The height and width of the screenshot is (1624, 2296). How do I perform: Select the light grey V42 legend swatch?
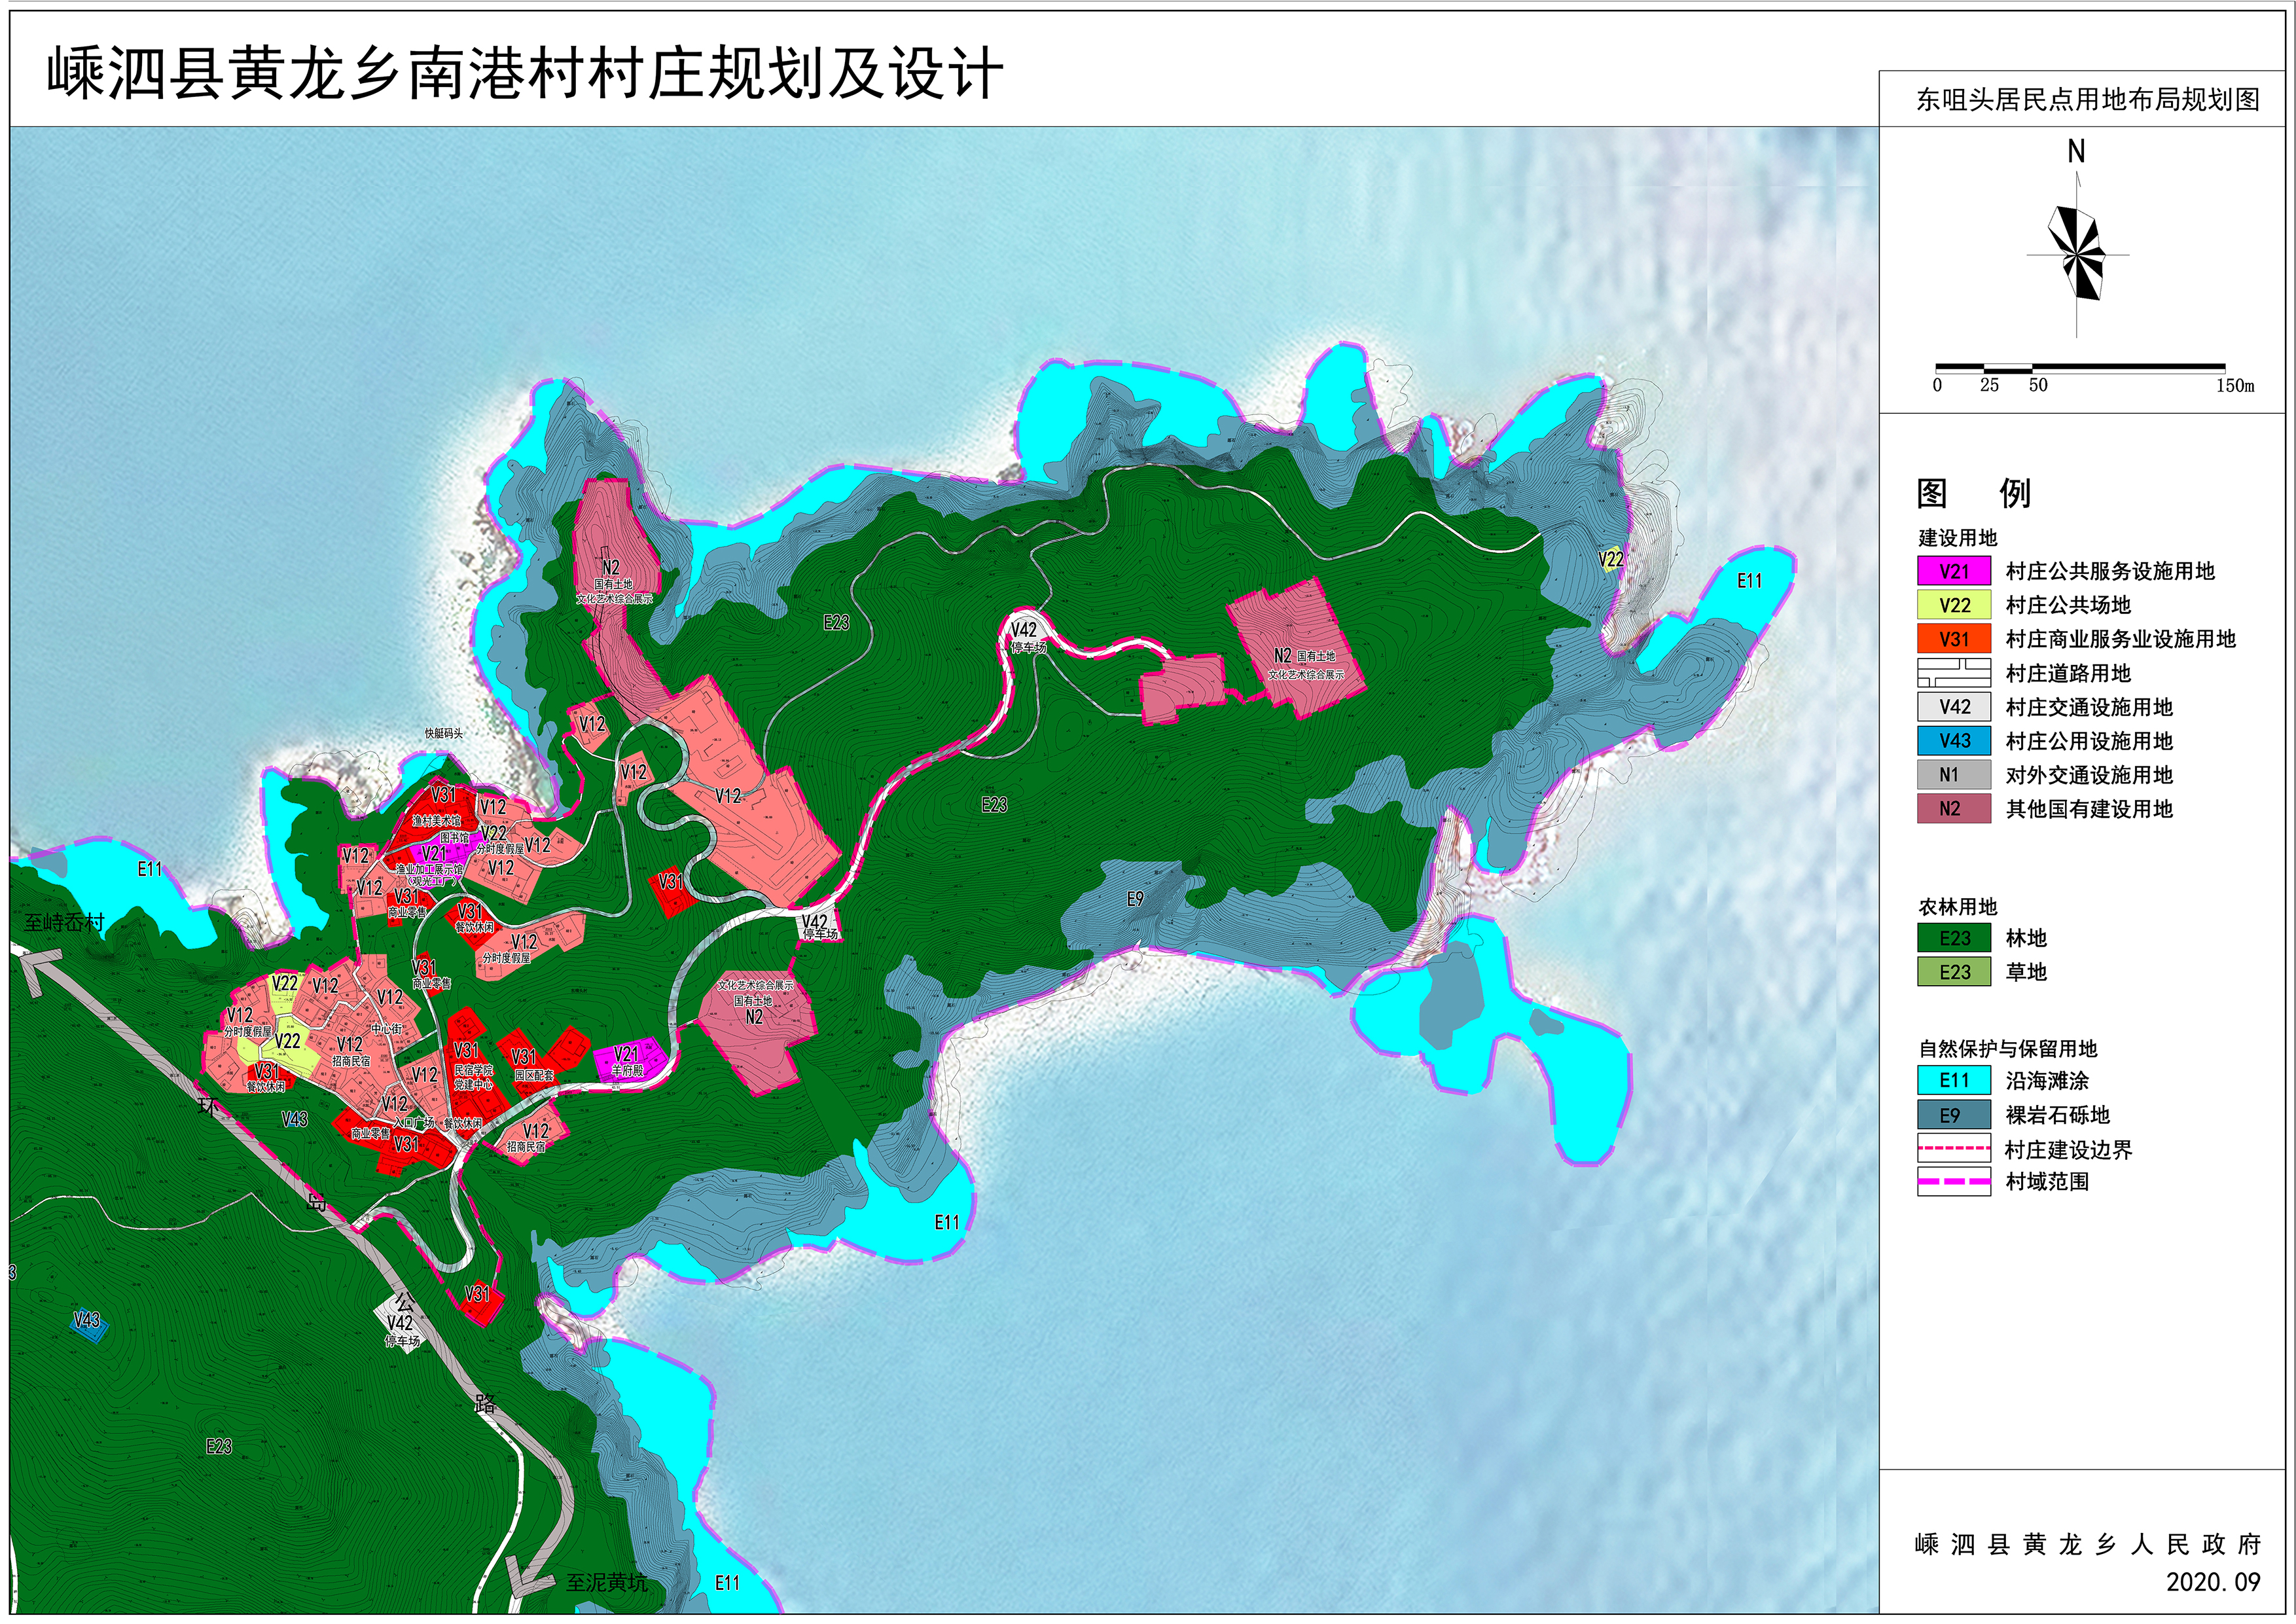(x=1954, y=707)
